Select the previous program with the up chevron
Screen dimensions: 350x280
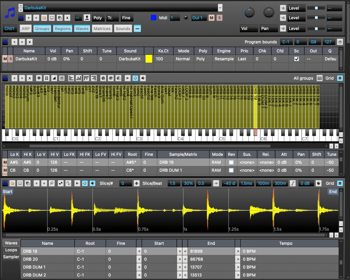20,6
